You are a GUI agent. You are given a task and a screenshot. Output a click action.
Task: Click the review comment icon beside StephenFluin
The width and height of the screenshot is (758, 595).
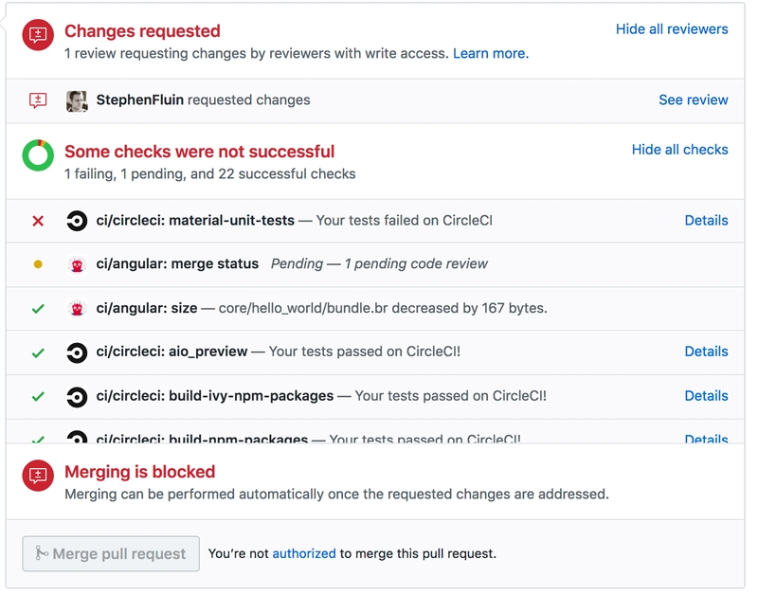[x=38, y=100]
